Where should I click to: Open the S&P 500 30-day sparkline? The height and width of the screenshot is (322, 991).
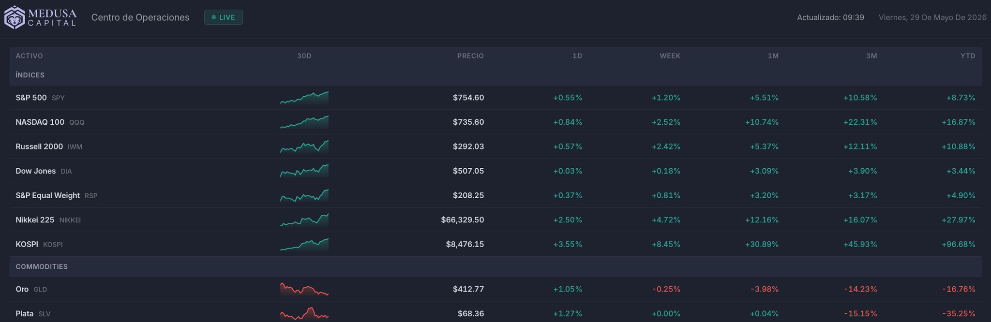pos(304,98)
